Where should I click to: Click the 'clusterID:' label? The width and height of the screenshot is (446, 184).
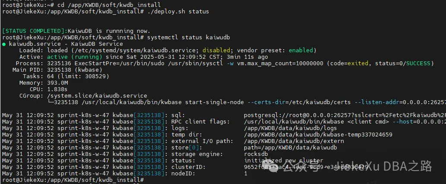(189, 167)
